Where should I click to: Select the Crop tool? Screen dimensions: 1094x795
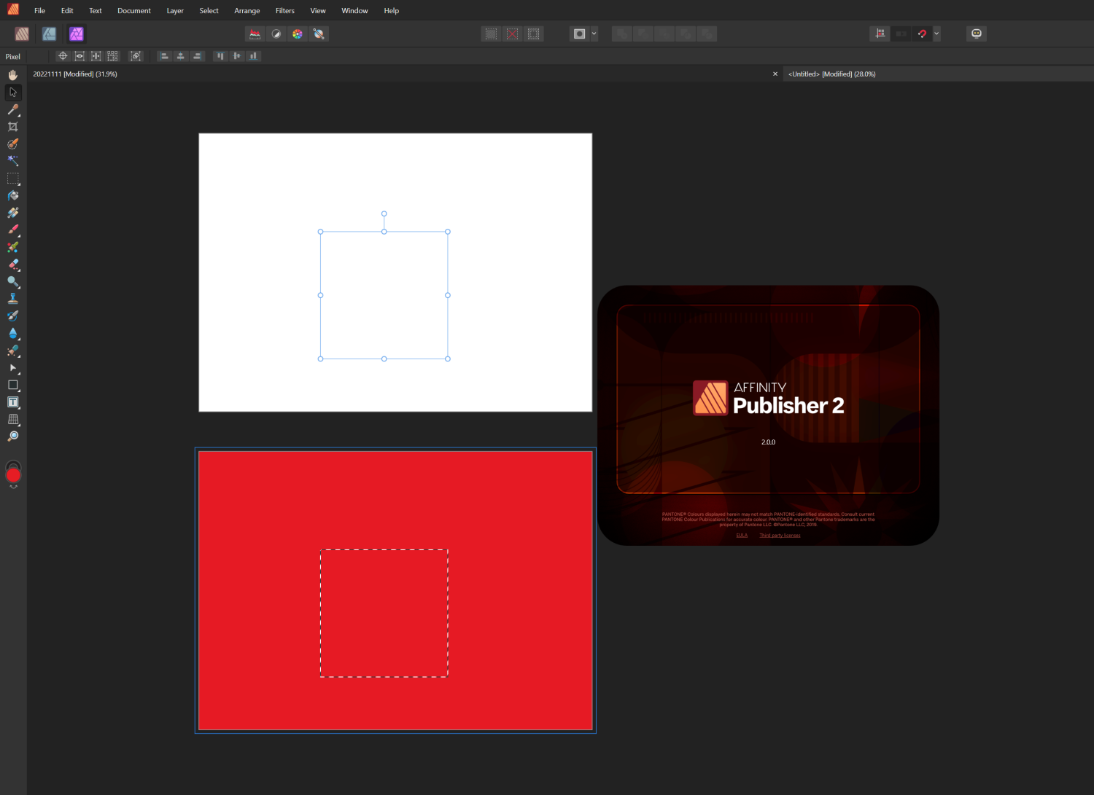tap(12, 126)
